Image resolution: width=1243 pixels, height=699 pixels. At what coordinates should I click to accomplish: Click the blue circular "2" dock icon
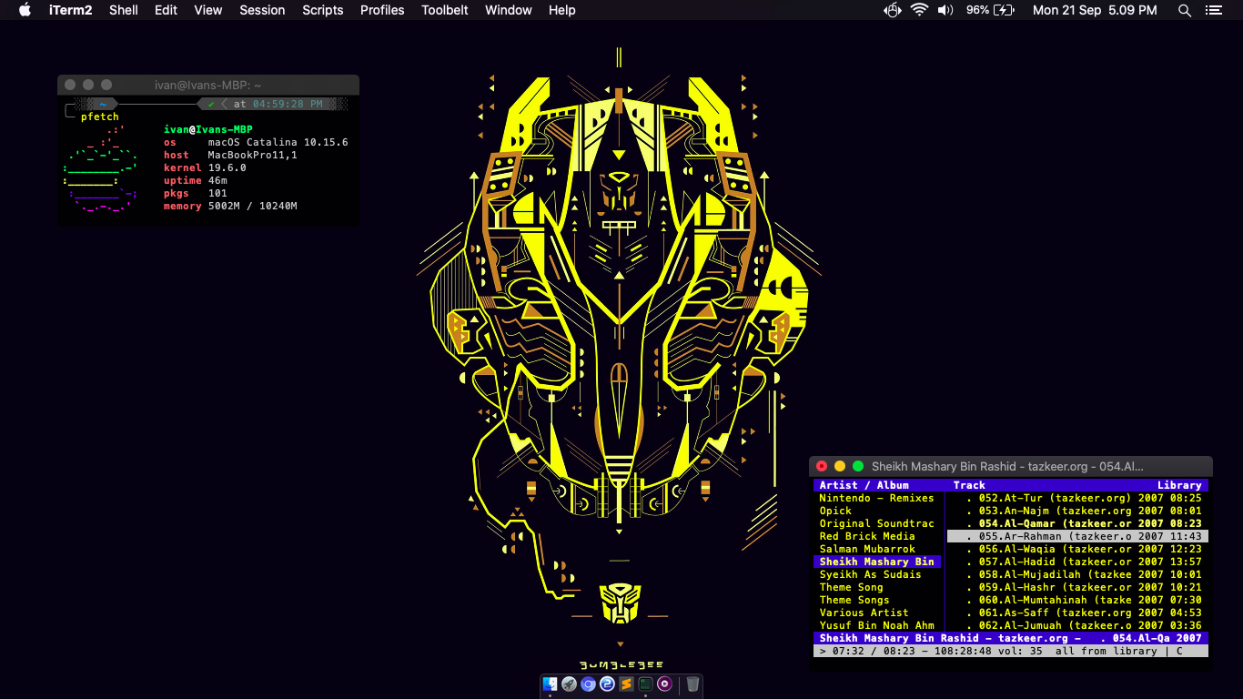click(607, 684)
